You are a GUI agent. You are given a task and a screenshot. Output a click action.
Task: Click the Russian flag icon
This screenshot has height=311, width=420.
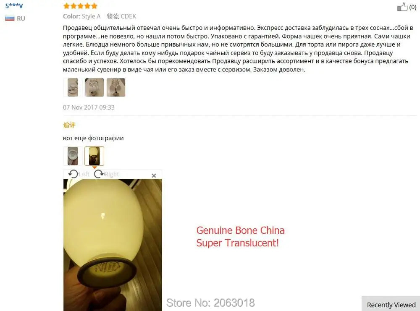point(10,18)
